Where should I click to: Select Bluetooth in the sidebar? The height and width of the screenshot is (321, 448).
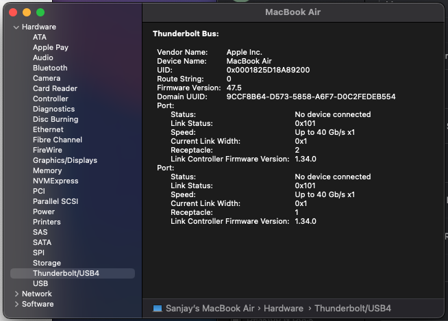click(50, 68)
